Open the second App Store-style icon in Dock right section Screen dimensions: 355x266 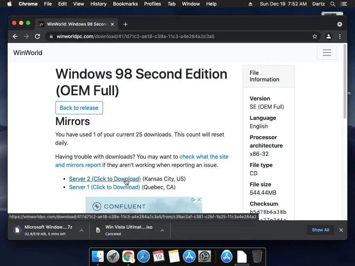(227, 257)
